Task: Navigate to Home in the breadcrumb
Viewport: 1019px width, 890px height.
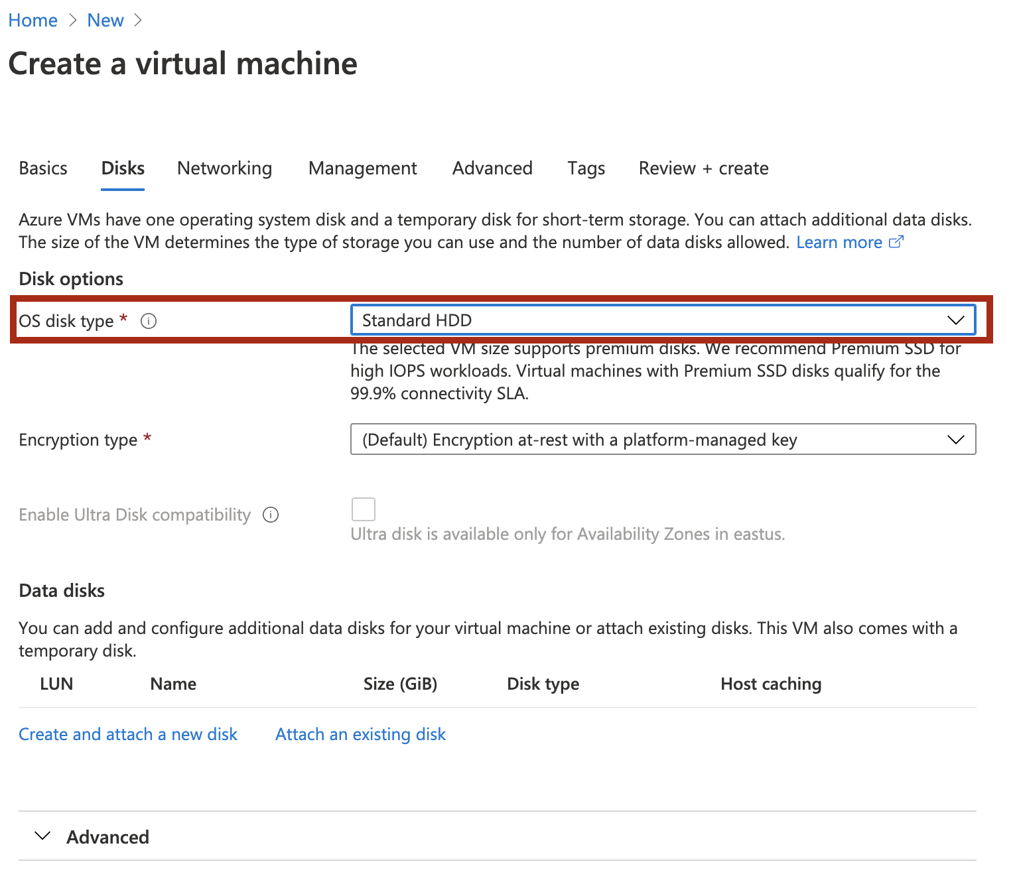Action: tap(33, 21)
